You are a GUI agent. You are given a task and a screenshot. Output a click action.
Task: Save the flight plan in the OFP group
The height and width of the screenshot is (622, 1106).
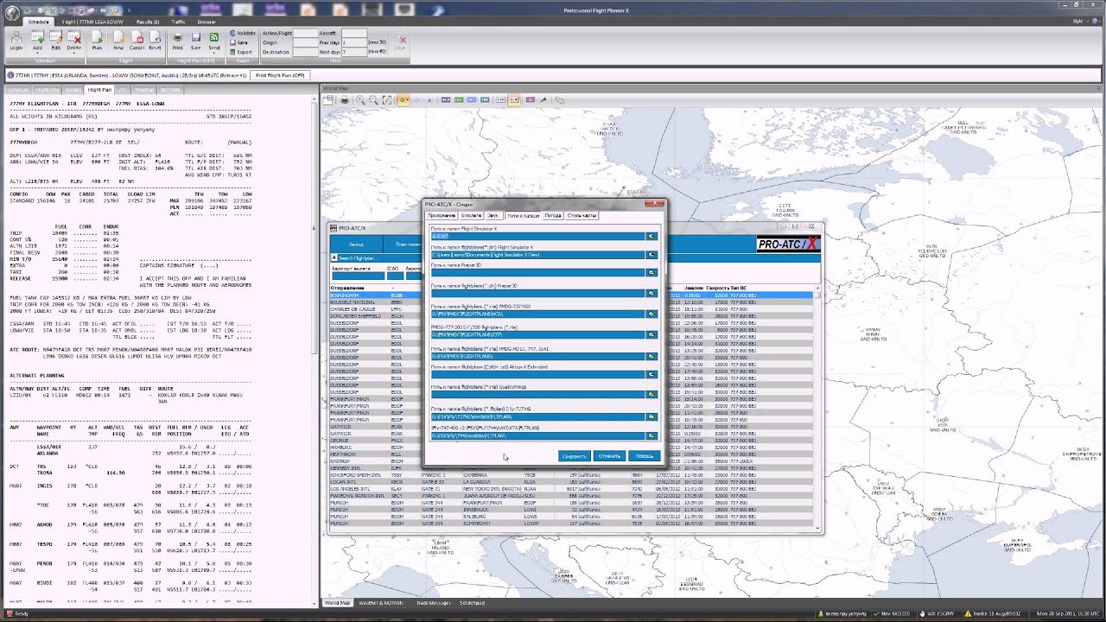pyautogui.click(x=196, y=41)
